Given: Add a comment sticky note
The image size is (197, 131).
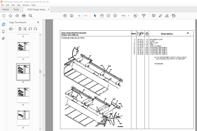Looking at the screenshot, I should coord(153,16).
